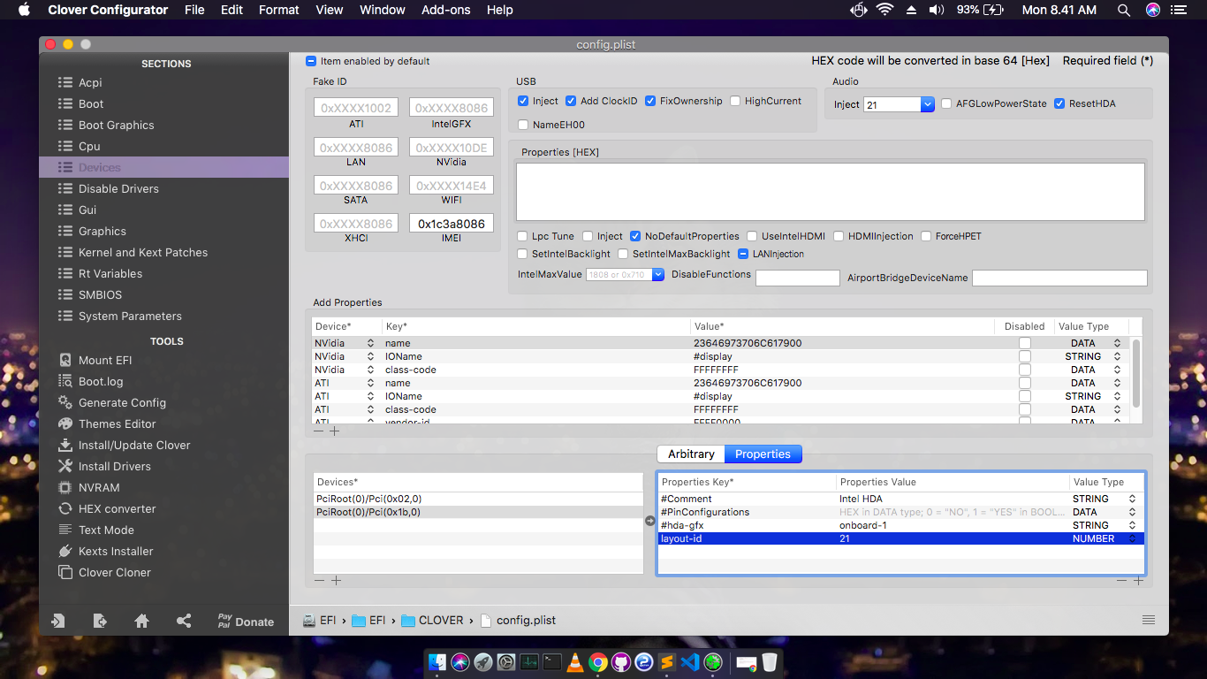
Task: Toggle LANInjection checkbox
Action: (x=743, y=254)
